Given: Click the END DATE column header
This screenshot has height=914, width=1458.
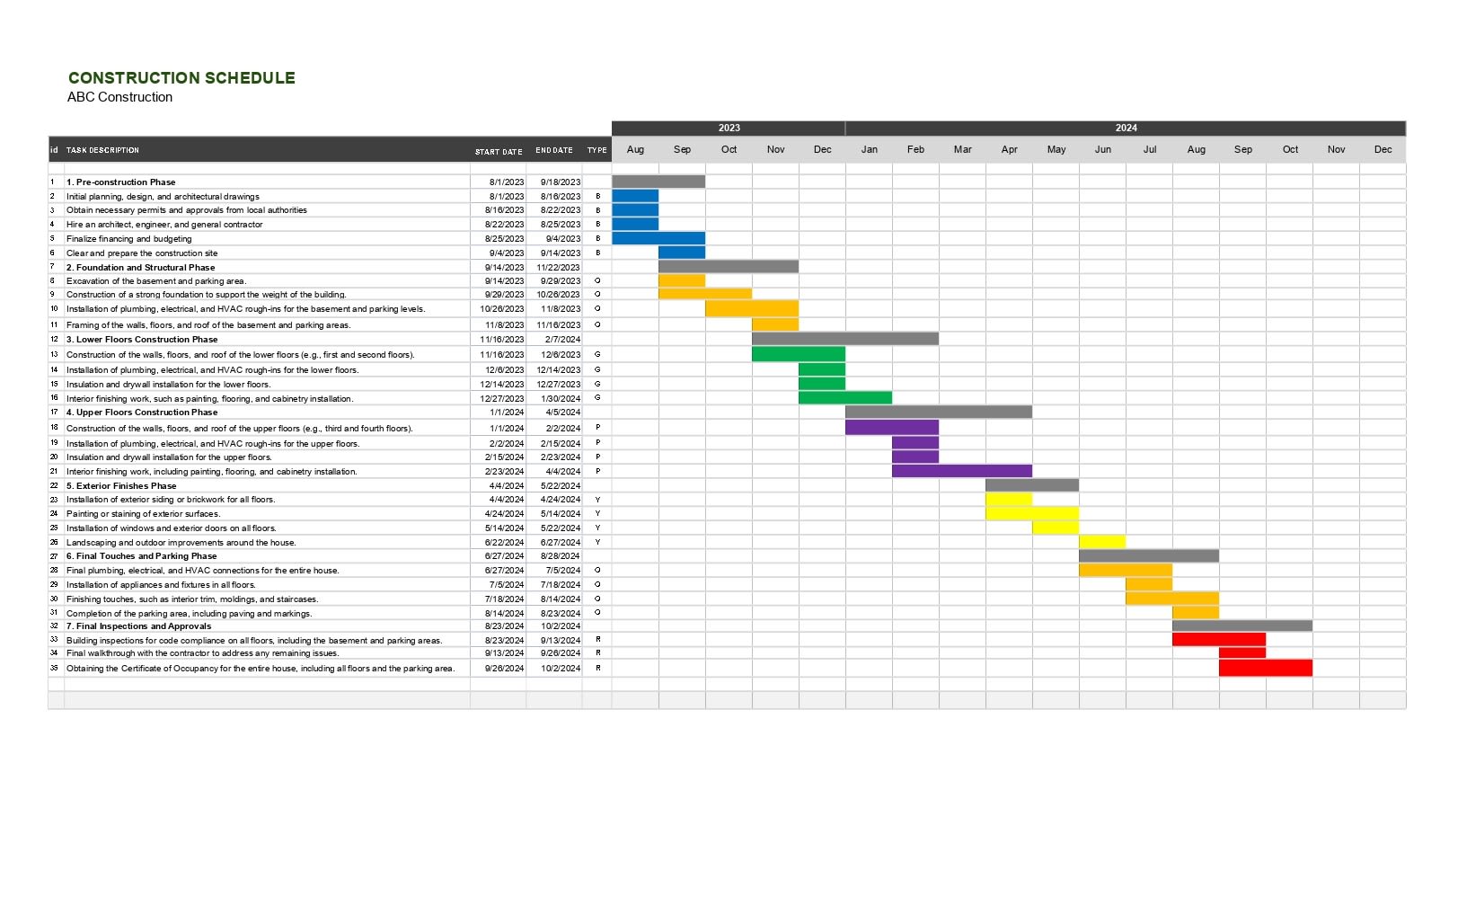Looking at the screenshot, I should [x=554, y=150].
